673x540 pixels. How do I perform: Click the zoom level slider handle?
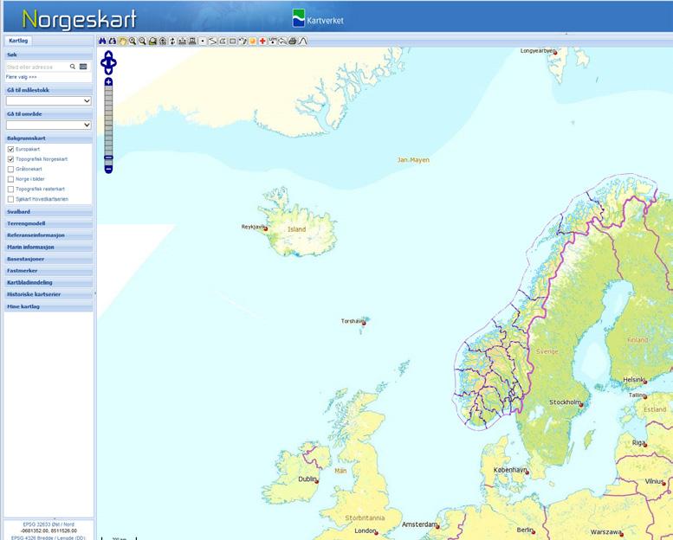pyautogui.click(x=108, y=157)
